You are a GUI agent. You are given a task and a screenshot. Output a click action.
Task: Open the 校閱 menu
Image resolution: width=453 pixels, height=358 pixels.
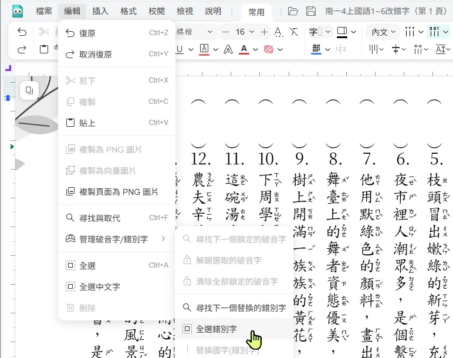pyautogui.click(x=157, y=11)
